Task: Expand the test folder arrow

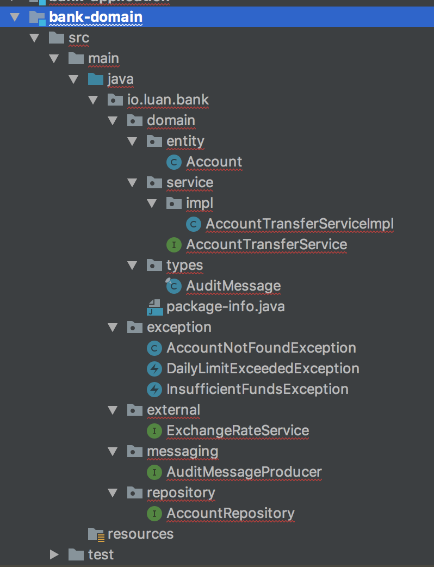Action: point(54,554)
